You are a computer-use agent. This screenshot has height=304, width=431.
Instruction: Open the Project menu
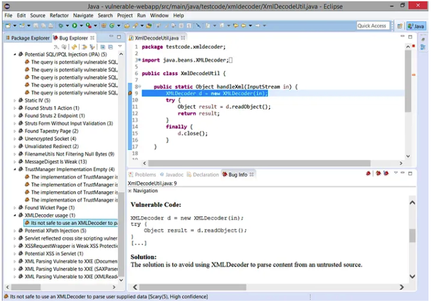pos(125,16)
